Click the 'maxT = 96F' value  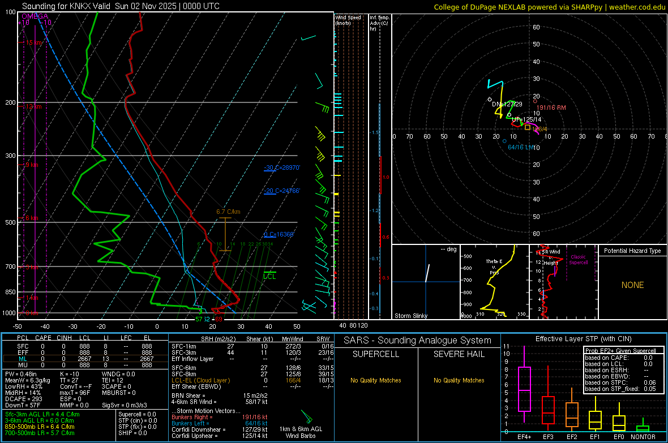click(75, 393)
